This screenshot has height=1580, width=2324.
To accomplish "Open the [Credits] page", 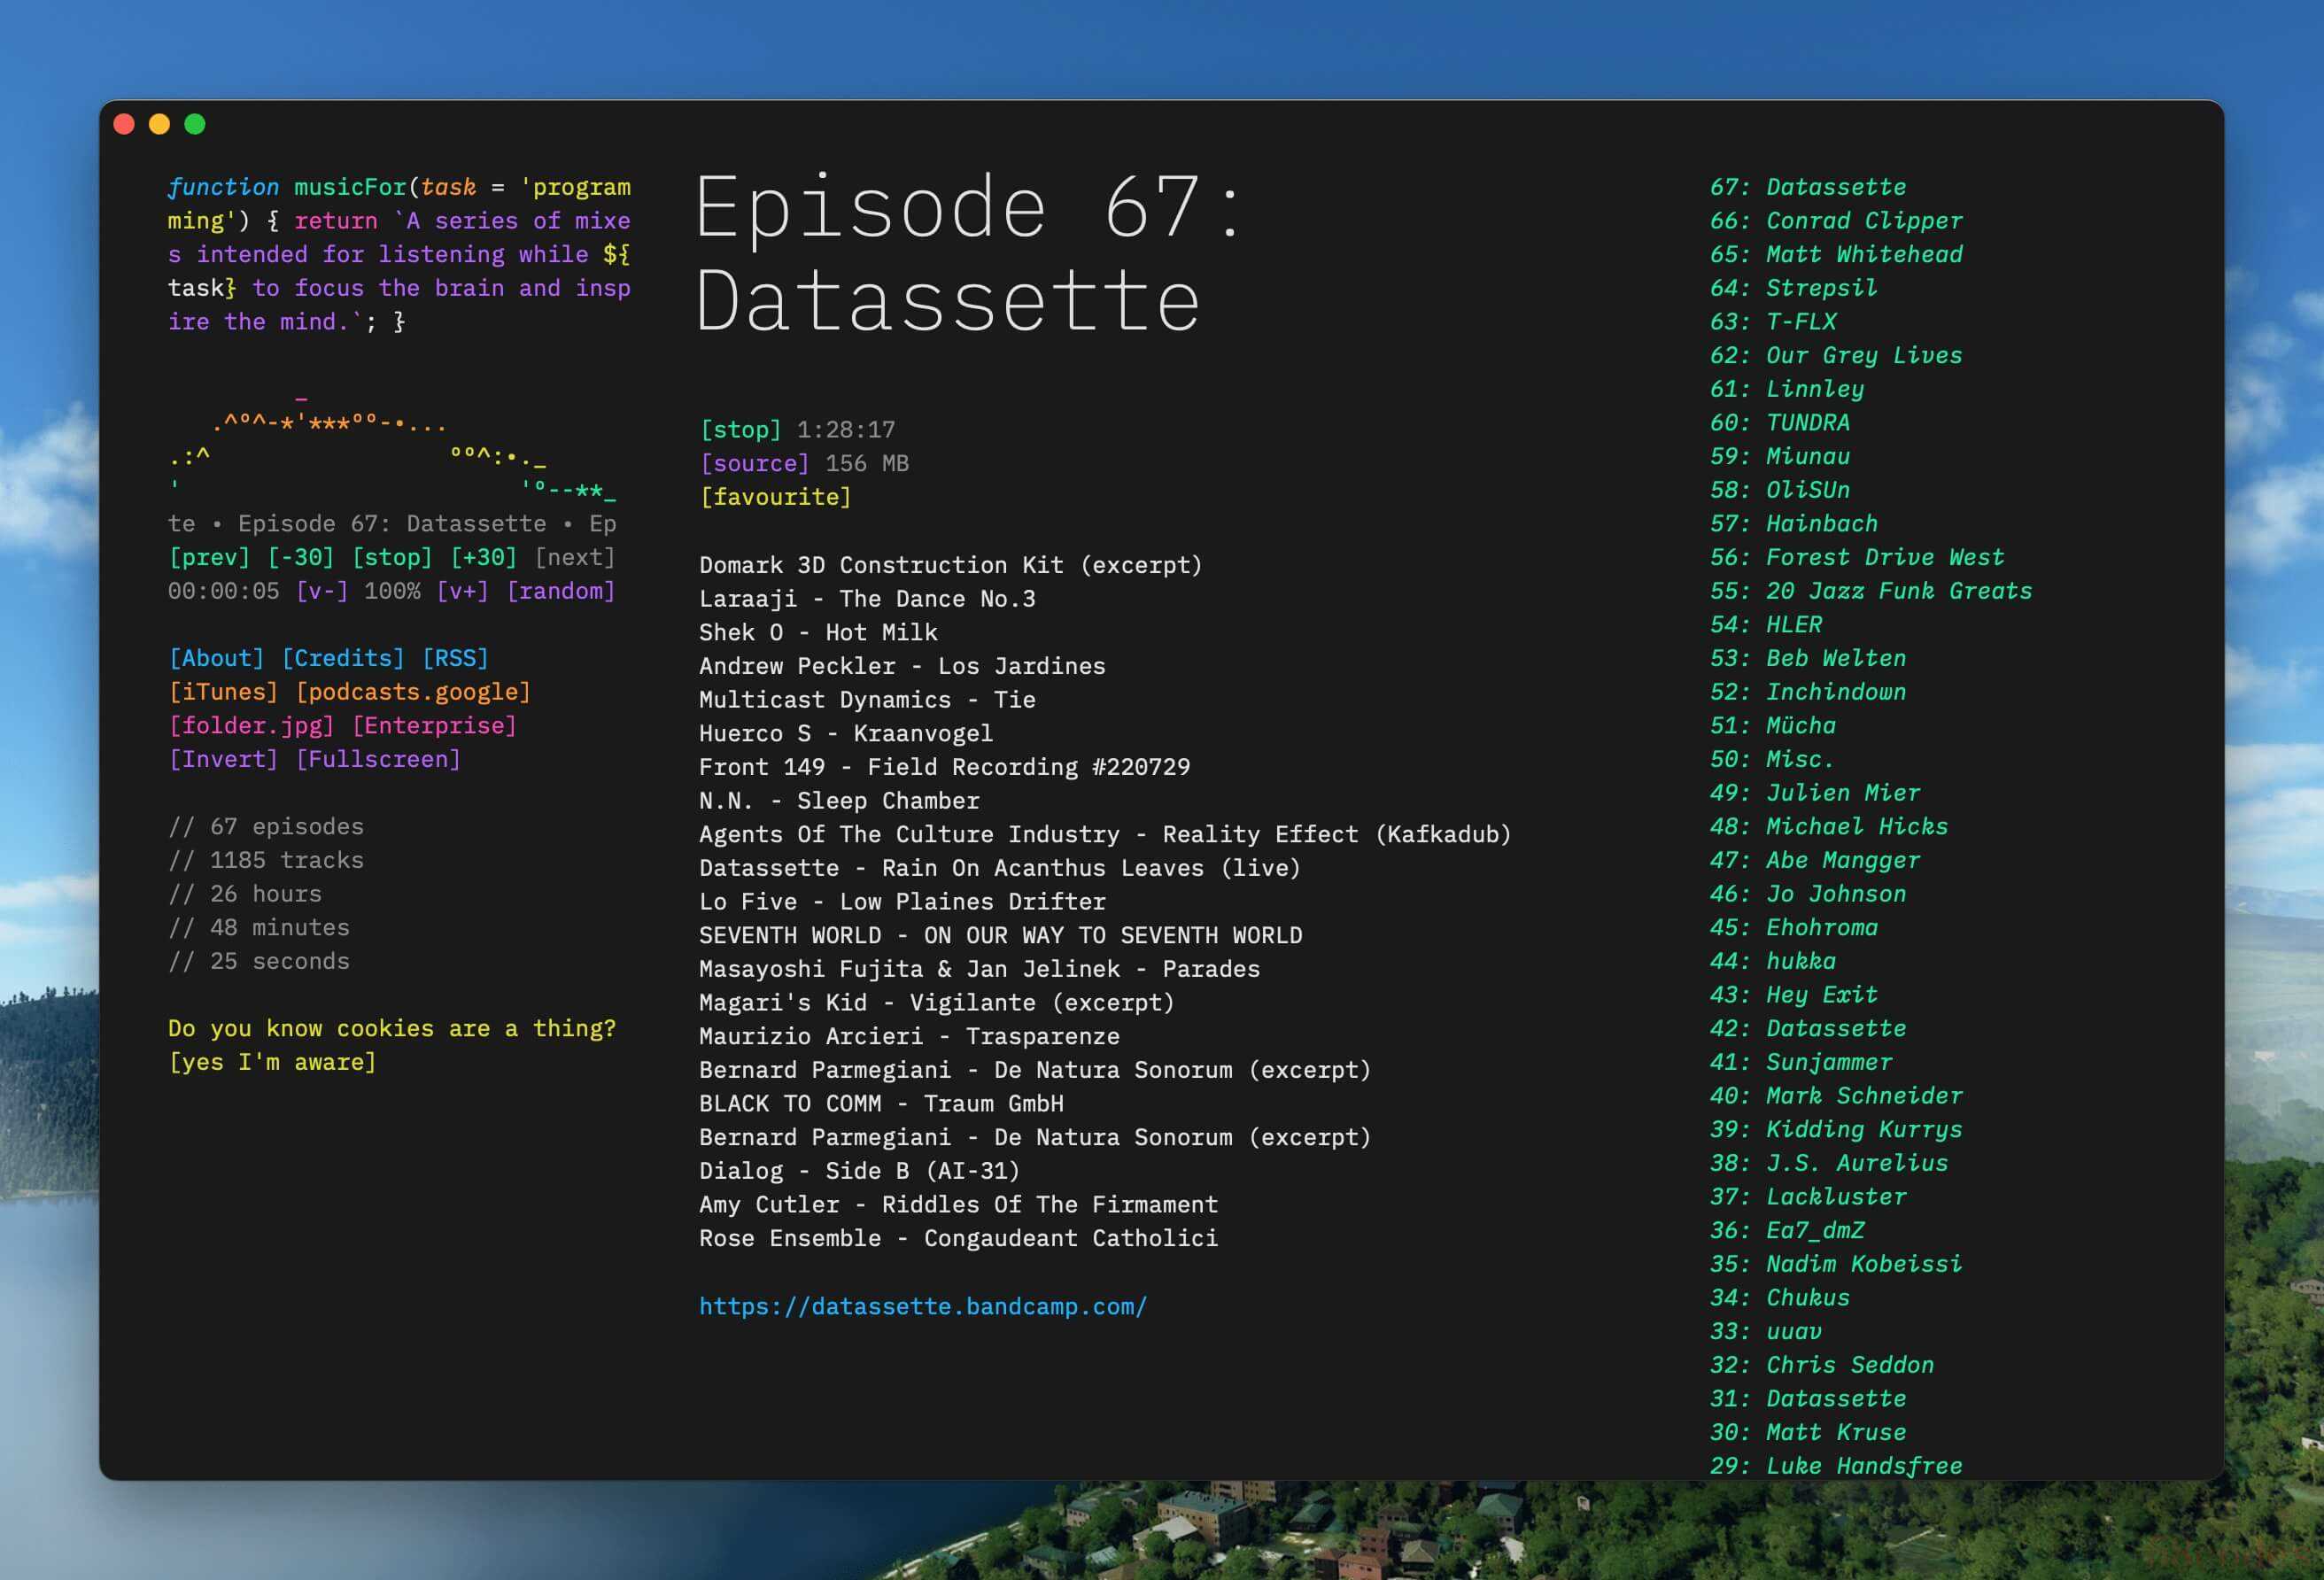I will click(x=343, y=658).
